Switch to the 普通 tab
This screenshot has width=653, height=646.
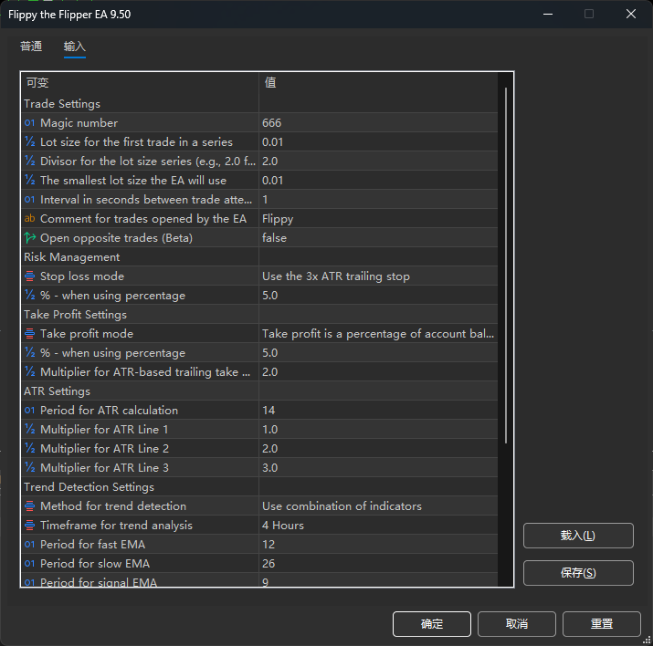[31, 47]
